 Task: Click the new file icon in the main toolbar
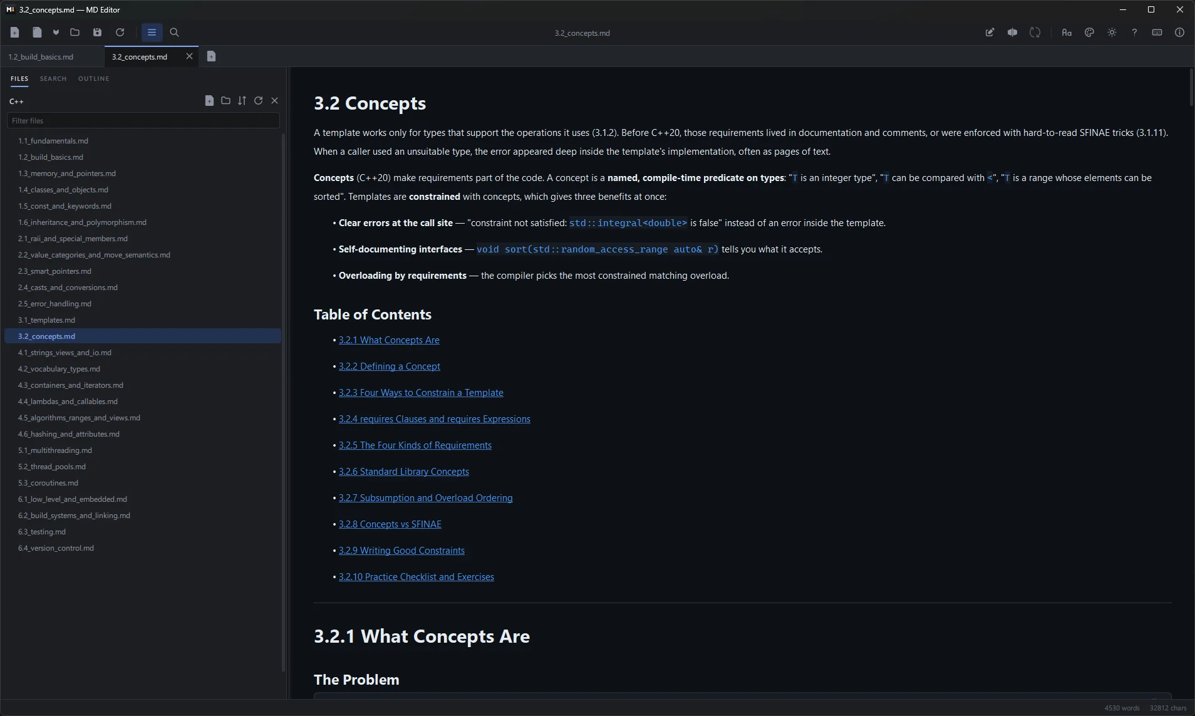point(15,33)
